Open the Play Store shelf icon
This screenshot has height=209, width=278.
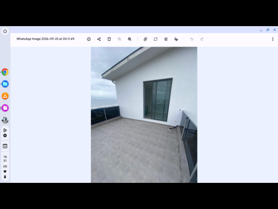pos(5,130)
